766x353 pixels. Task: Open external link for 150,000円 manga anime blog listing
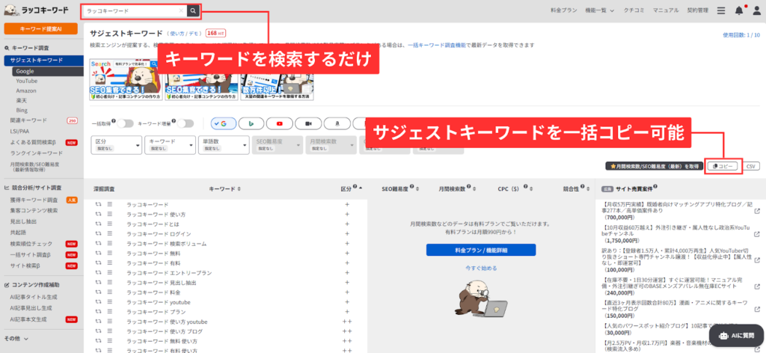[757, 309]
